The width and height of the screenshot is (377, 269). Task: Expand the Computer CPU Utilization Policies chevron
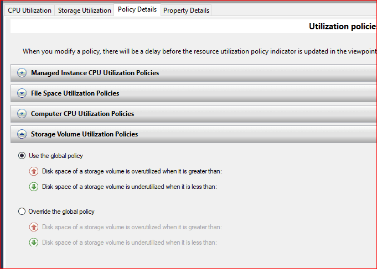[22, 114]
